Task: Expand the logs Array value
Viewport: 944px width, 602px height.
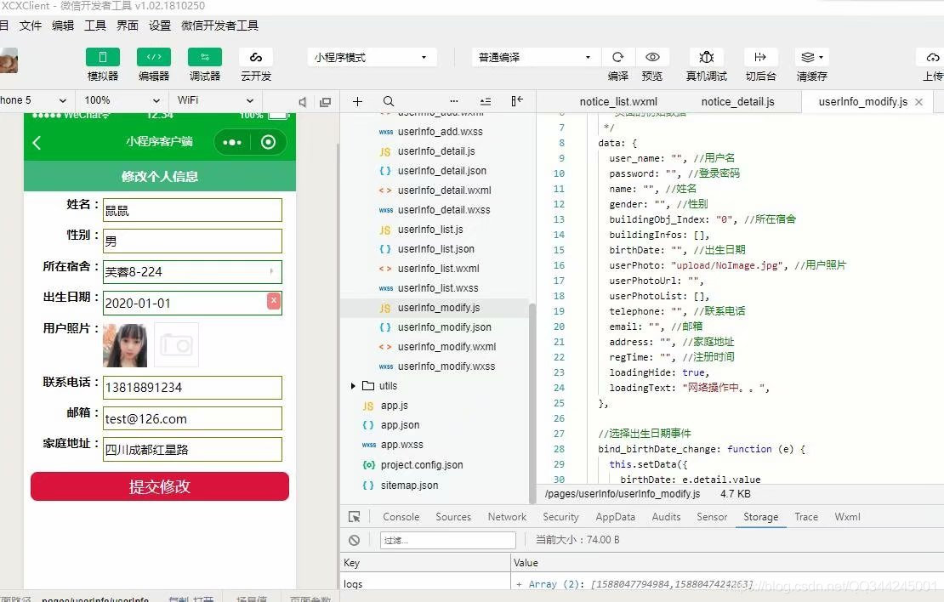Action: [x=519, y=584]
